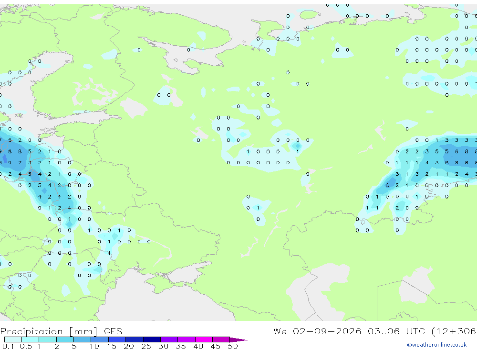Select the 25–30 mm navy legend swatch
Image resolution: width=477 pixels, height=349 pixels.
tap(152, 339)
